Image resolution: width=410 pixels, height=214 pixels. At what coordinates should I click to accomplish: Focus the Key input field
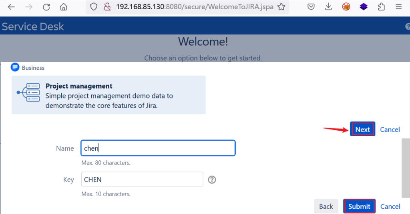(x=142, y=179)
